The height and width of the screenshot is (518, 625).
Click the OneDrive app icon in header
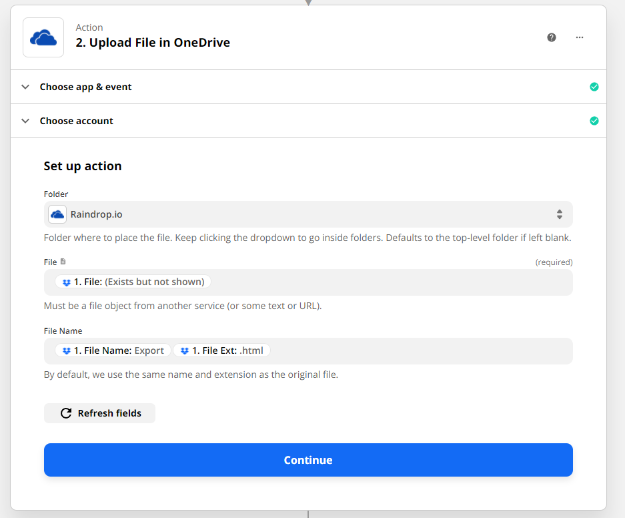point(43,37)
